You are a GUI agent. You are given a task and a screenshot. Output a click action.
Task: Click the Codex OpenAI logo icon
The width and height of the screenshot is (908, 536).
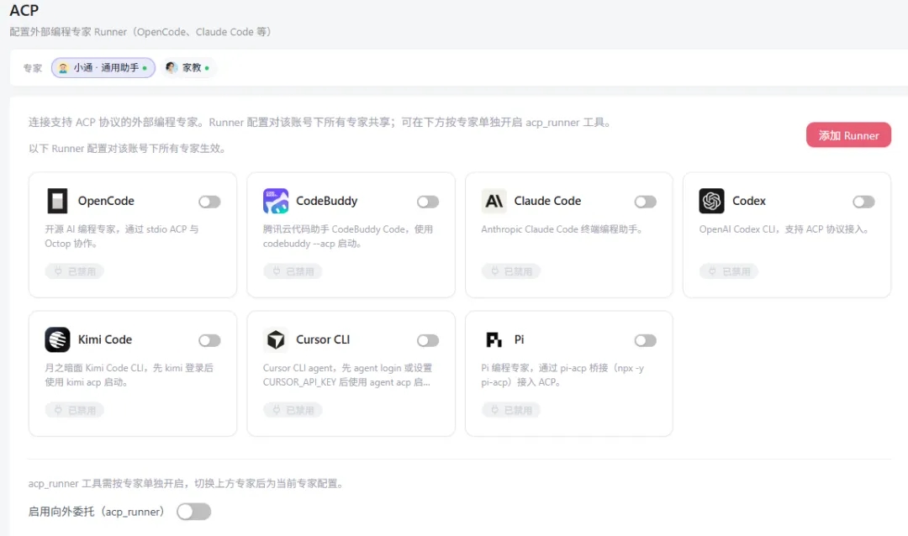(x=712, y=201)
